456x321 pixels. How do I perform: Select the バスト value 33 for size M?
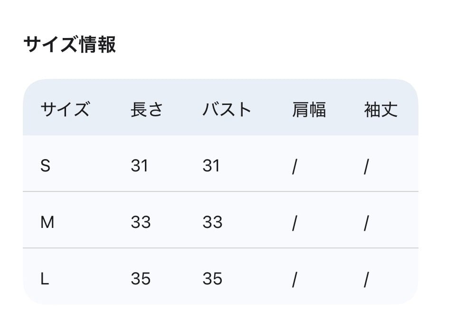click(212, 222)
